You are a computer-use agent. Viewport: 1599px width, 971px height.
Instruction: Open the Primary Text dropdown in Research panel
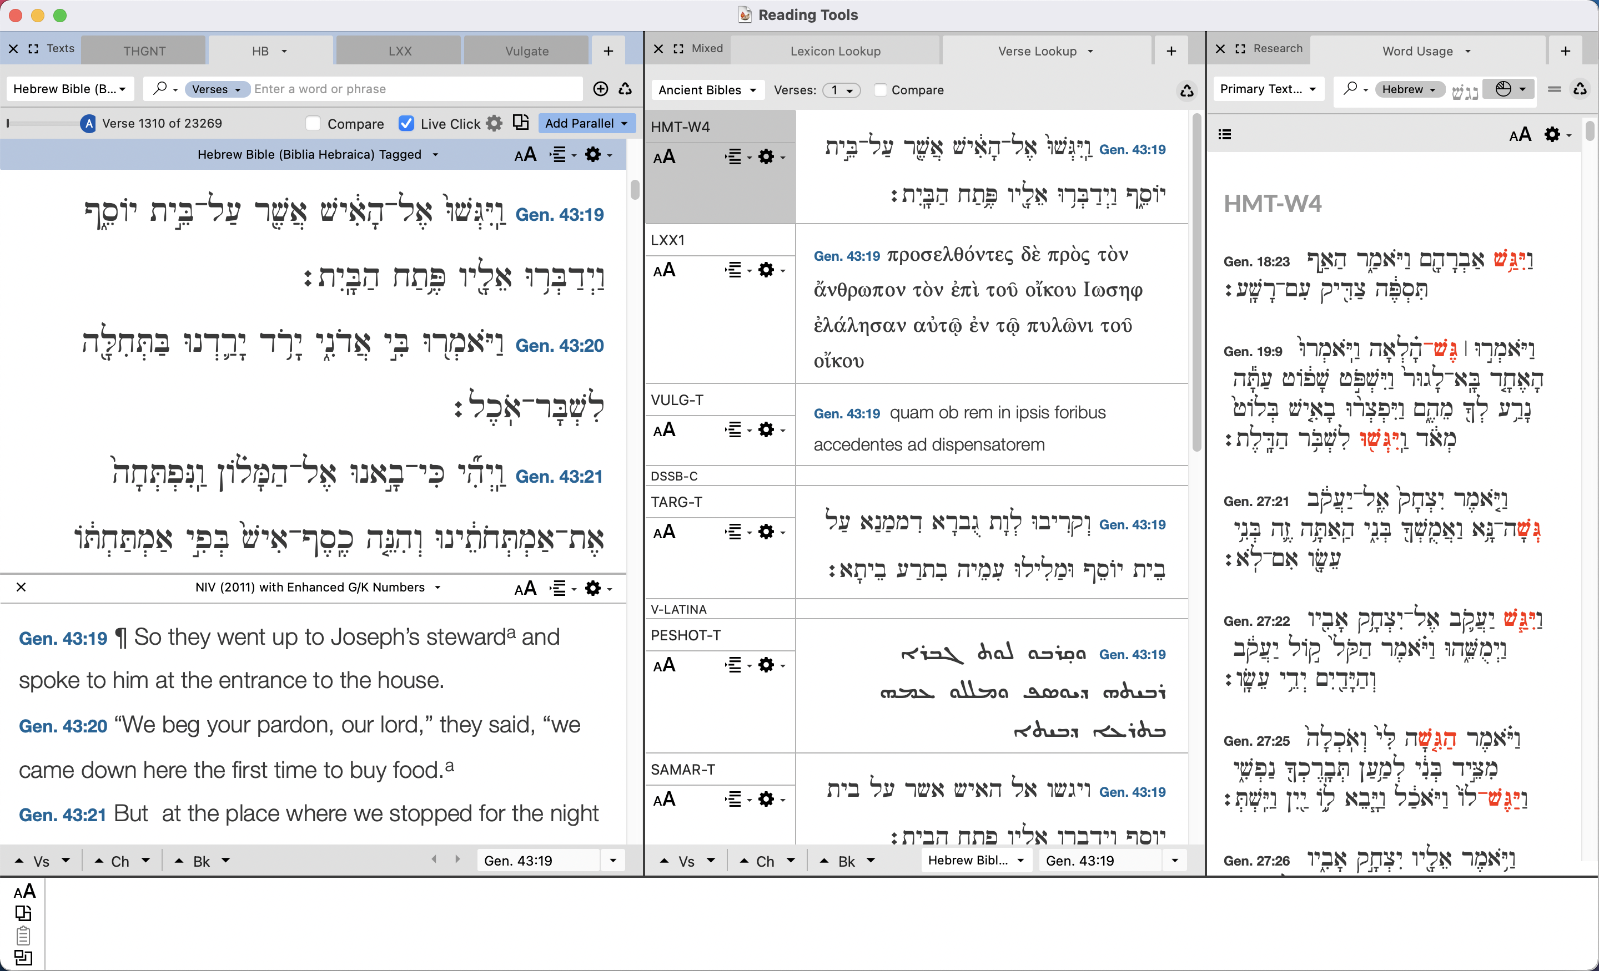coord(1268,89)
